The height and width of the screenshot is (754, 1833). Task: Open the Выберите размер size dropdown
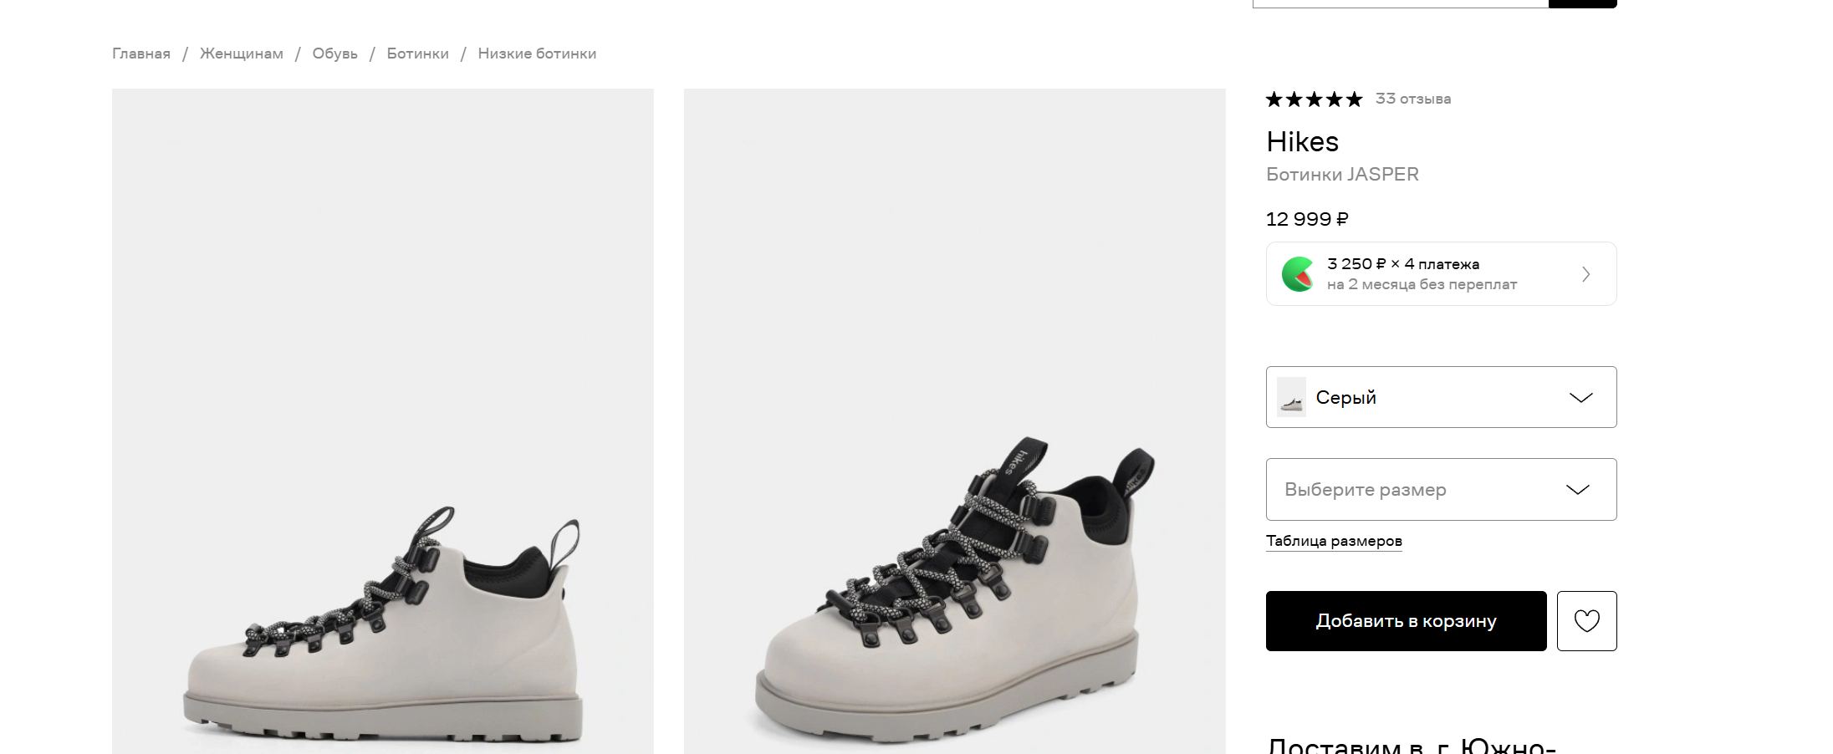point(1422,490)
